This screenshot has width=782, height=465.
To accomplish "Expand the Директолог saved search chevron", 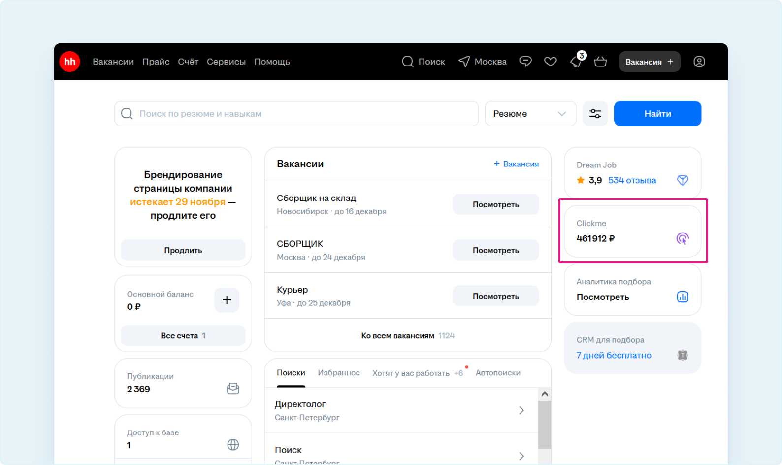I will coord(521,410).
